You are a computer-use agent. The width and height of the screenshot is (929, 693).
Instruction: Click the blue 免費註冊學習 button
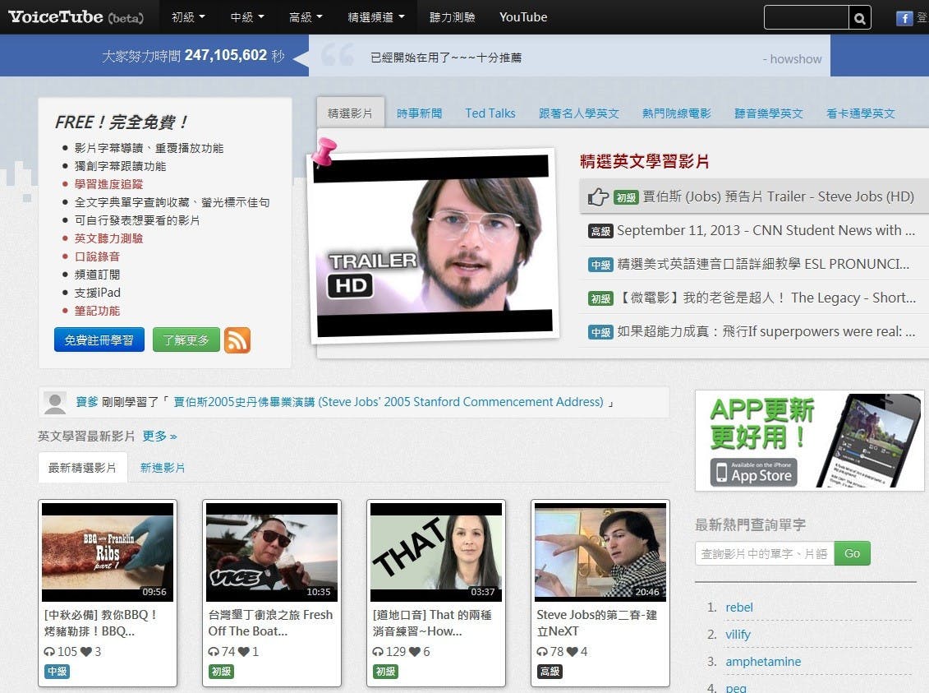coord(99,340)
